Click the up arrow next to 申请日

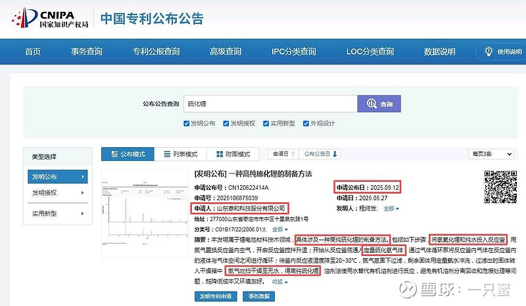pos(293,154)
